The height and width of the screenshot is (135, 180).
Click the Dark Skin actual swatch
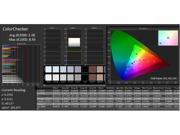pos(93,69)
